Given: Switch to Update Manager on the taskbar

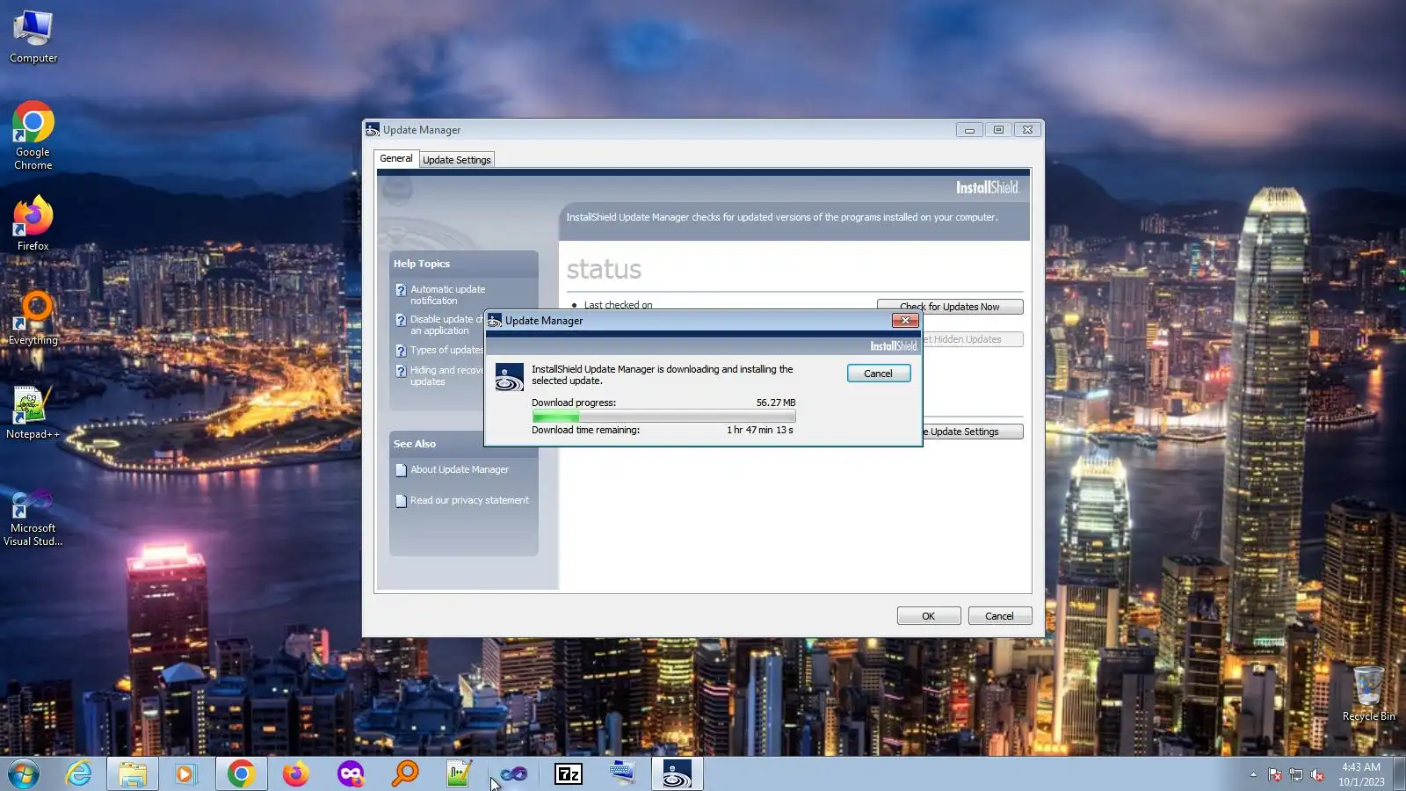Looking at the screenshot, I should point(678,774).
